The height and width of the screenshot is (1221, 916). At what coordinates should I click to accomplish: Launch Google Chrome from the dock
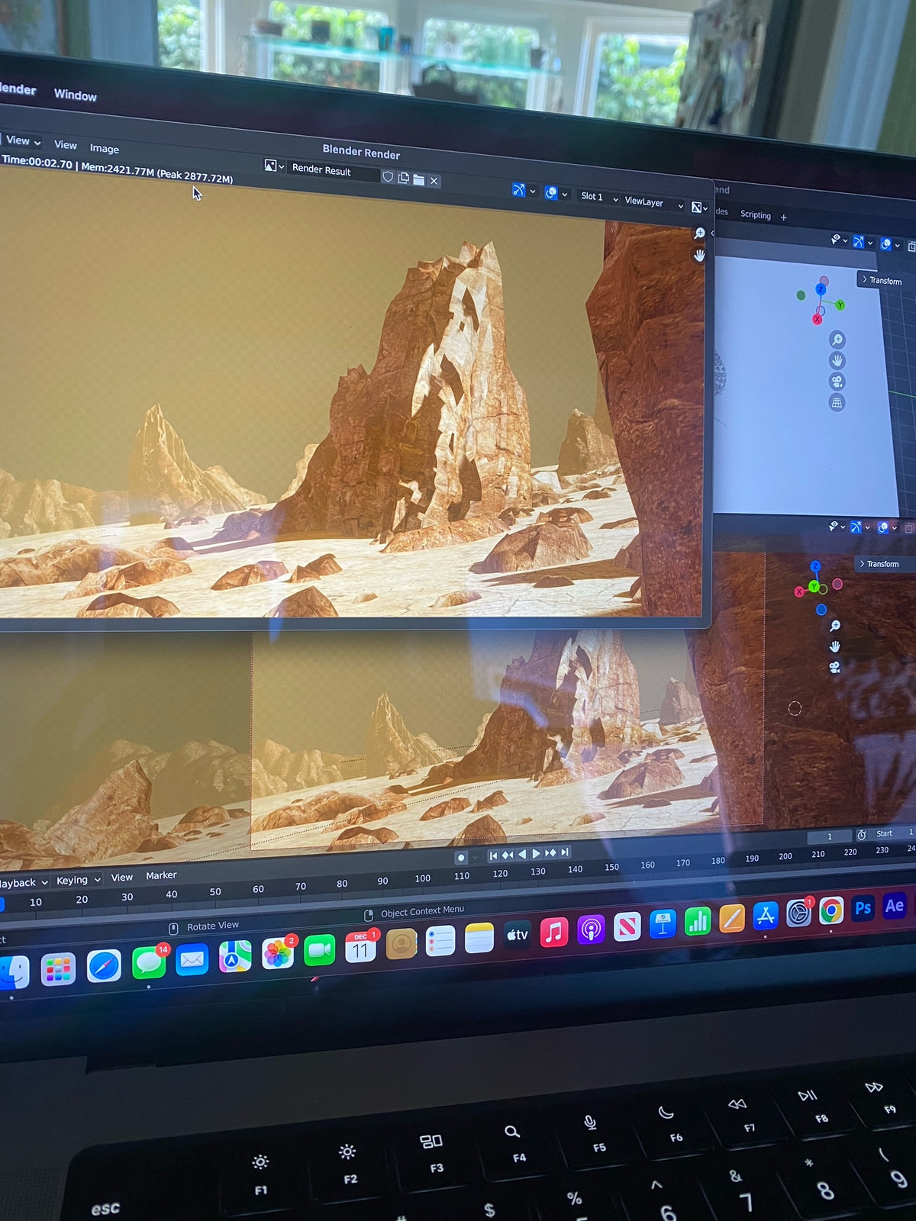click(x=831, y=910)
